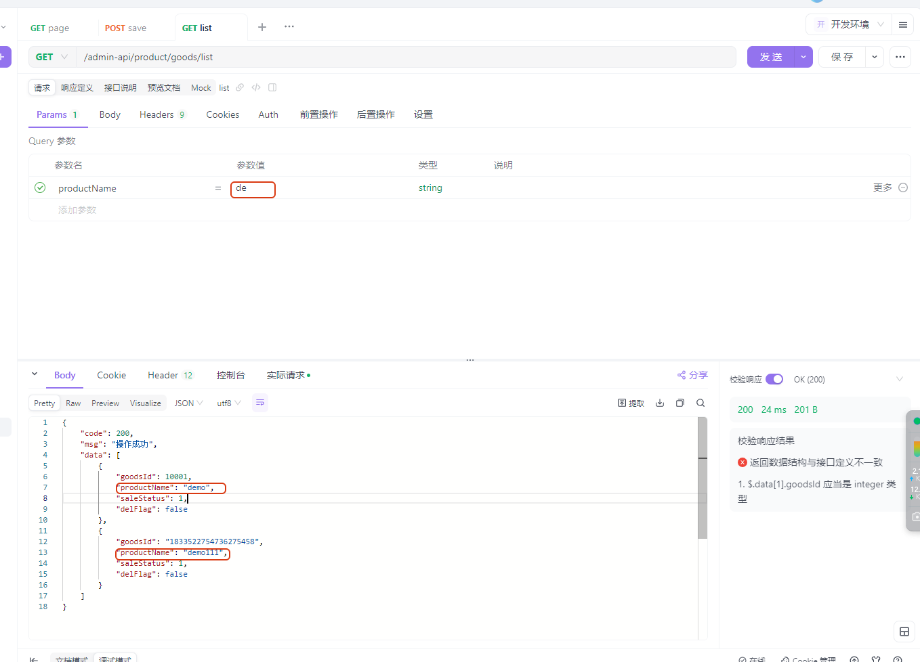Open a new request tab with plus icon
This screenshot has width=920, height=662.
pyautogui.click(x=262, y=27)
